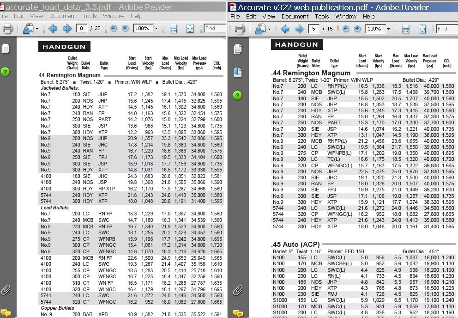This screenshot has width=458, height=318.
Task: Open Edit menu in left window
Action: 18,16
